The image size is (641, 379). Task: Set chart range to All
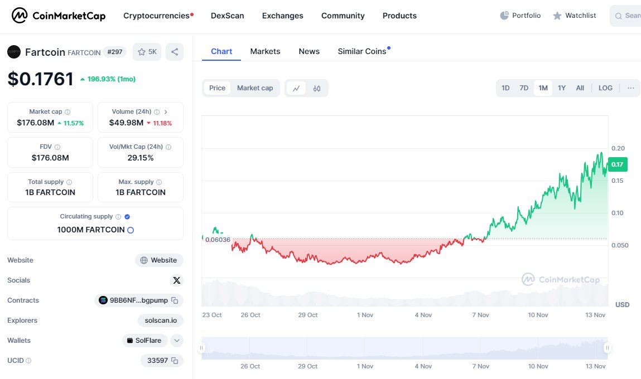[580, 88]
